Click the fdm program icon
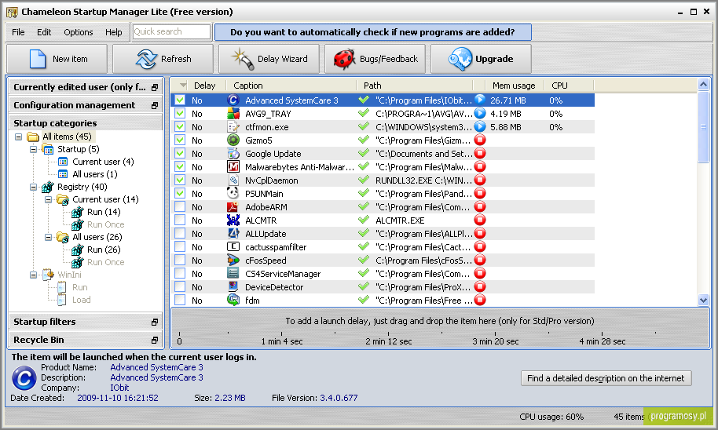The width and height of the screenshot is (718, 430). pyautogui.click(x=233, y=300)
